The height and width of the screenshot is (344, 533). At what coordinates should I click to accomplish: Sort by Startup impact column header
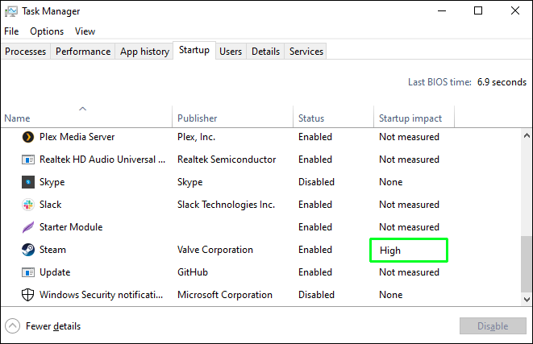[410, 118]
